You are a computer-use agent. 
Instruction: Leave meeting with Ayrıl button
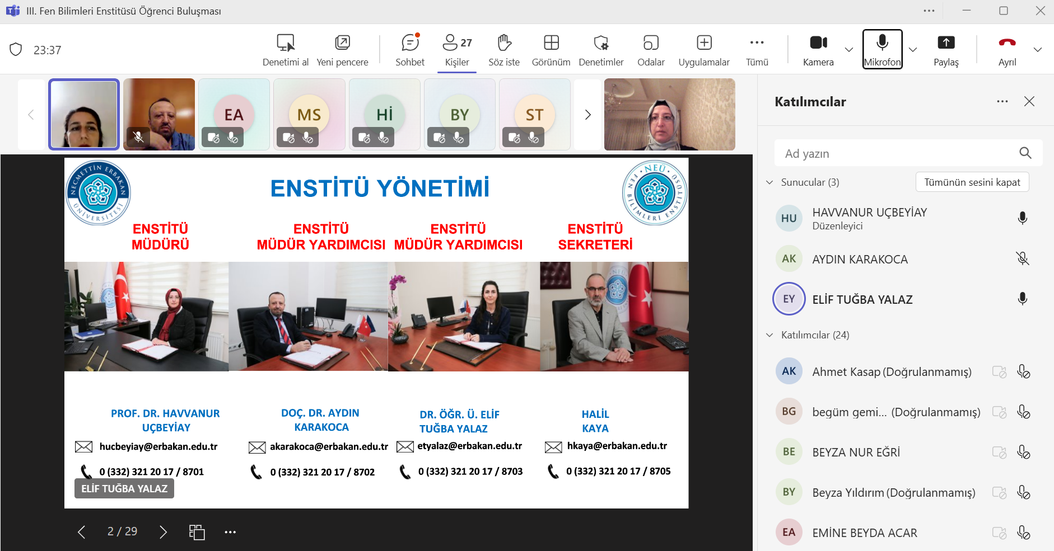(1007, 49)
